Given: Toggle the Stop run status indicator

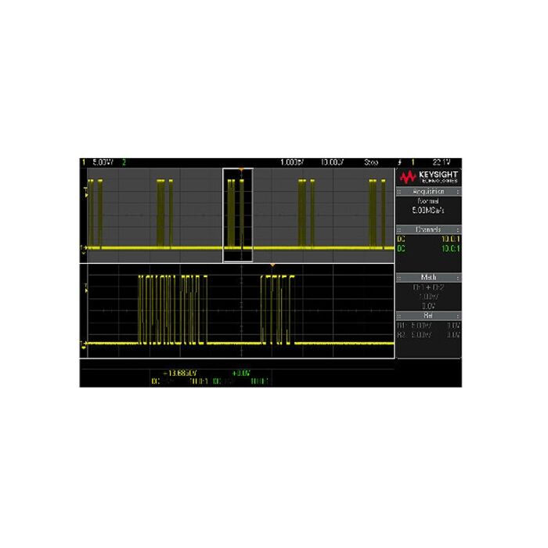Looking at the screenshot, I should click(371, 162).
